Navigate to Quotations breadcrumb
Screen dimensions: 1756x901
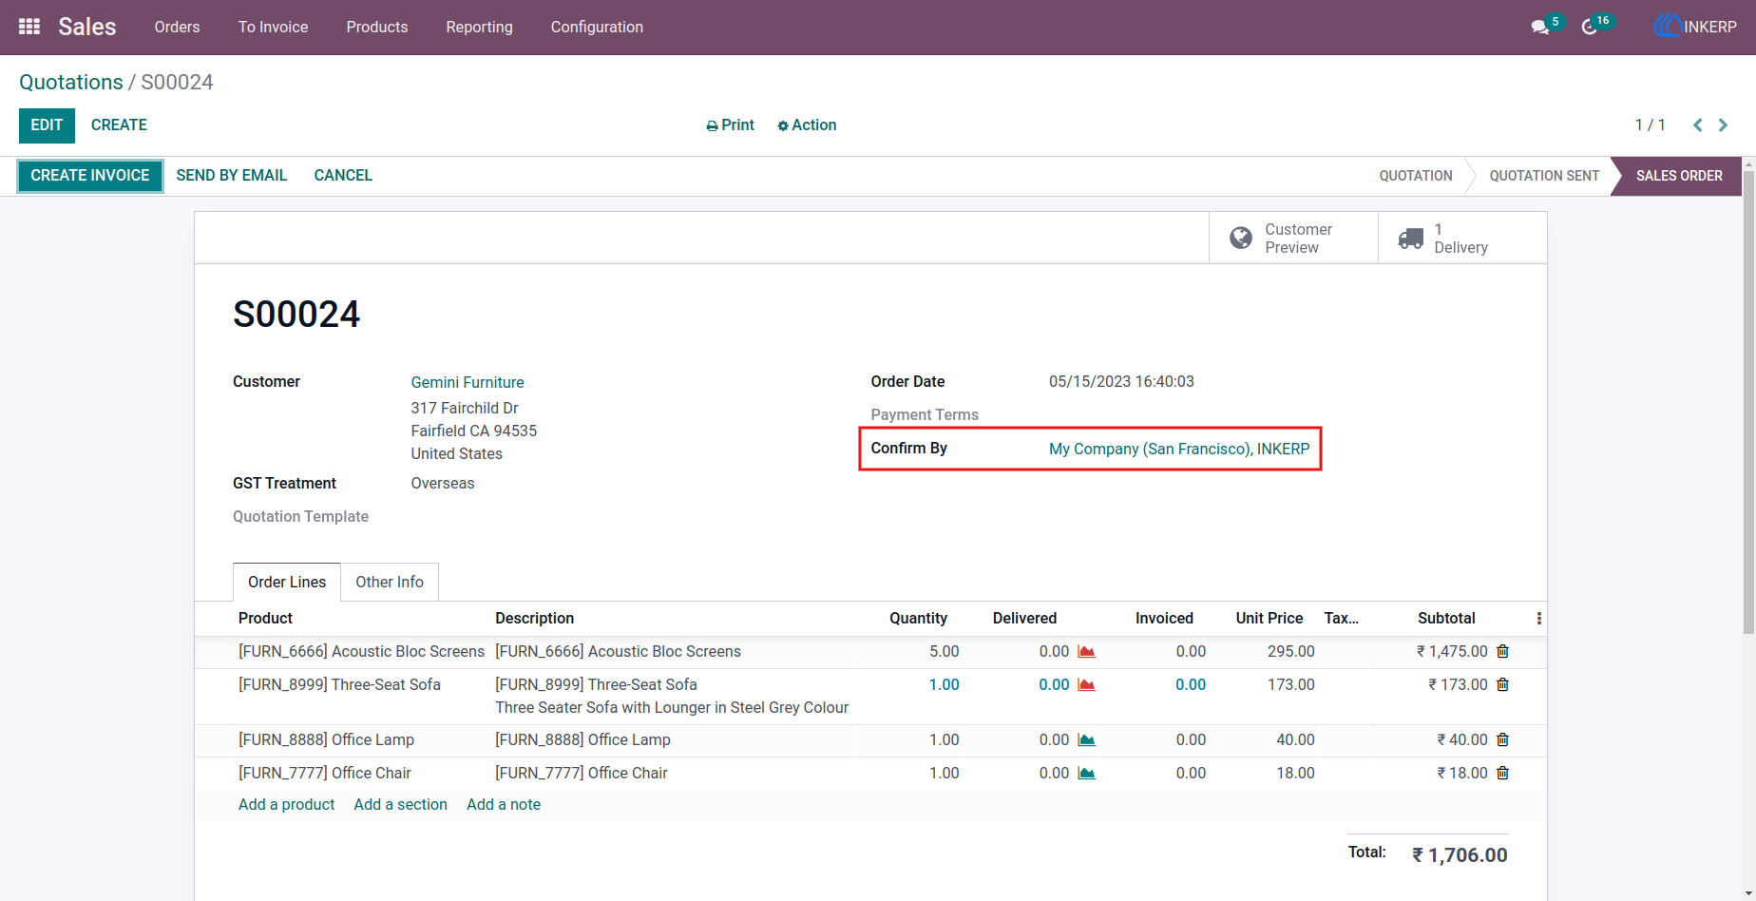pos(71,82)
